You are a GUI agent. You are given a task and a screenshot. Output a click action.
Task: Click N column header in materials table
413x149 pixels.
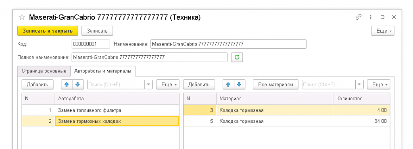pyautogui.click(x=200, y=99)
